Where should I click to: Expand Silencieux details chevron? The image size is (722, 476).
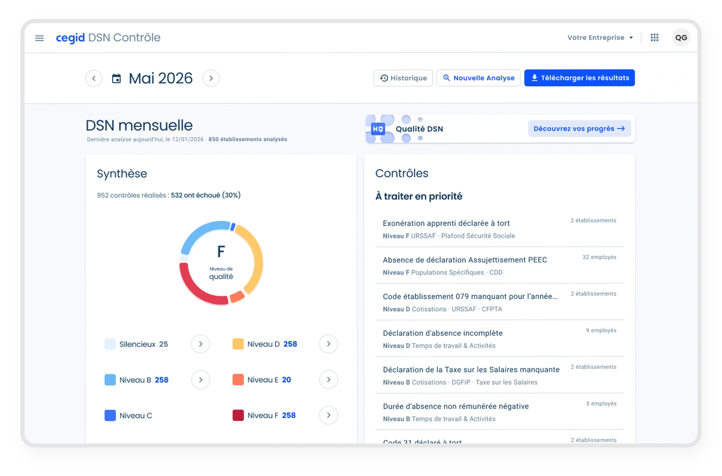(x=201, y=344)
